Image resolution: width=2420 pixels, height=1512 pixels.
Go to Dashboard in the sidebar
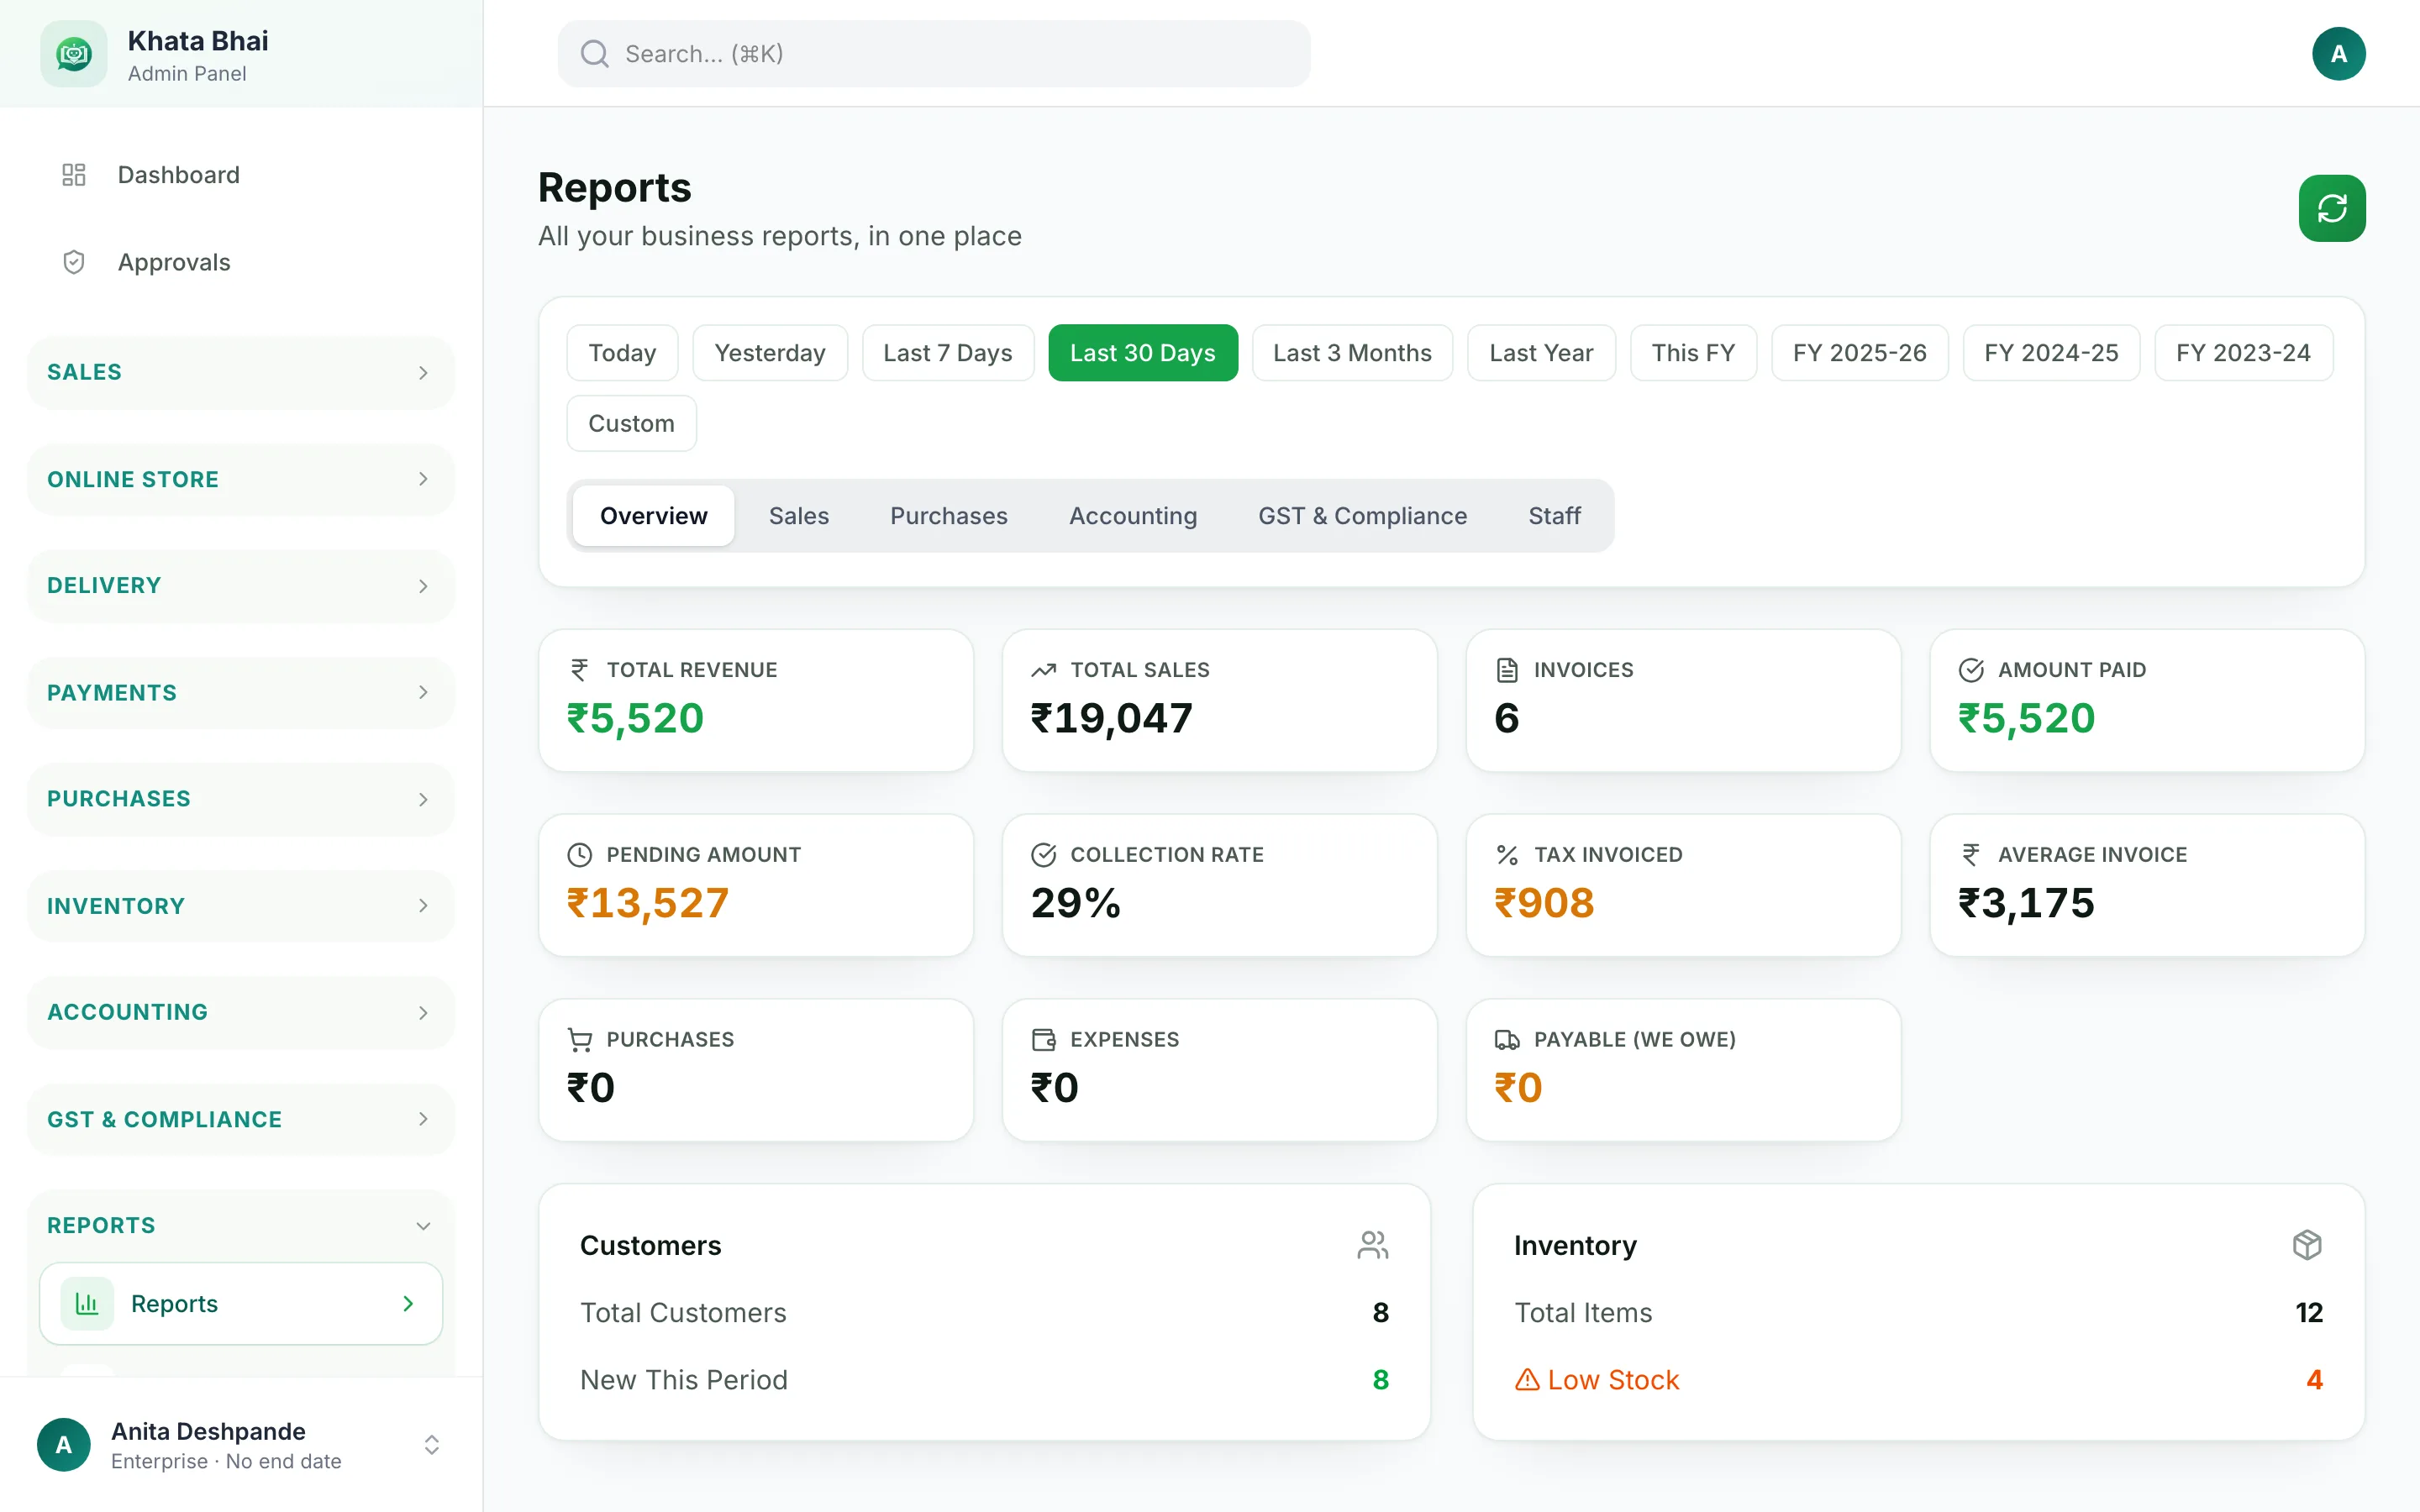pyautogui.click(x=241, y=175)
